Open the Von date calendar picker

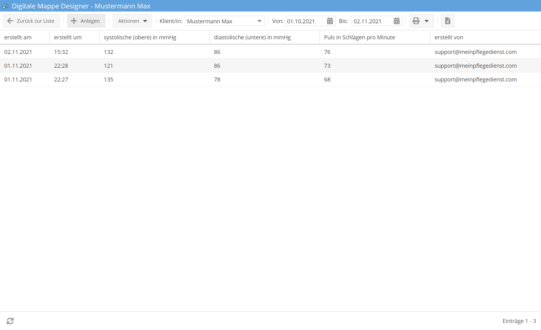[x=330, y=21]
